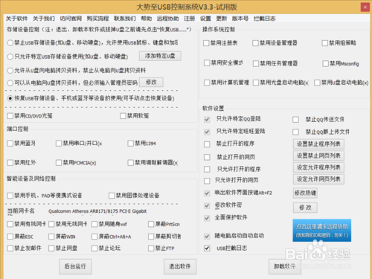Check 禁用PCMCIA option
Screen dimensions: 372x279
coord(59,163)
